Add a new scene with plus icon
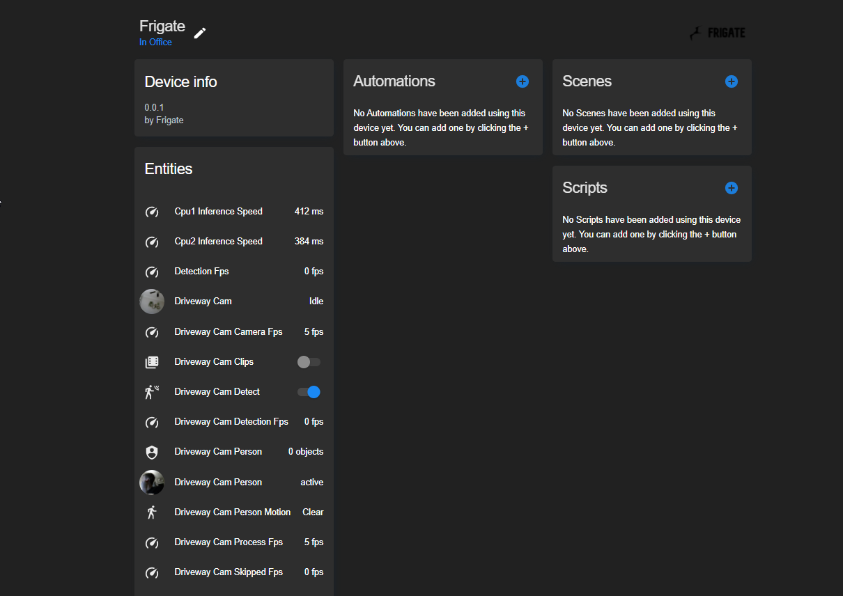Image resolution: width=843 pixels, height=596 pixels. (732, 81)
